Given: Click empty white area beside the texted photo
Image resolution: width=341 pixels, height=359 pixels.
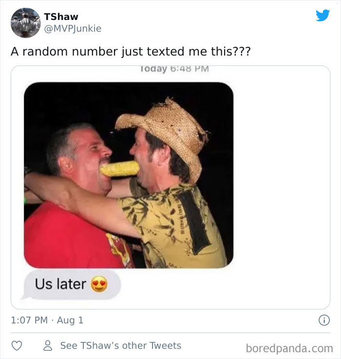Looking at the screenshot, I should point(281,174).
